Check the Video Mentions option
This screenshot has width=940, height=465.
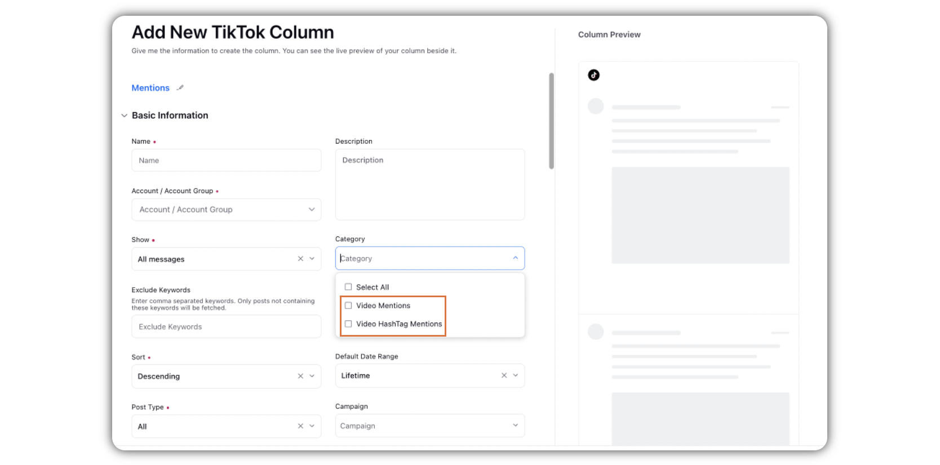(x=348, y=306)
